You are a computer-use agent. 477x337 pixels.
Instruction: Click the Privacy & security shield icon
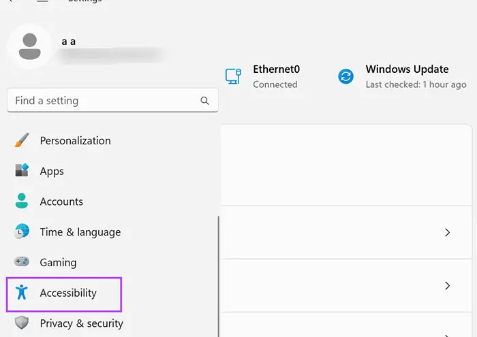(x=22, y=323)
